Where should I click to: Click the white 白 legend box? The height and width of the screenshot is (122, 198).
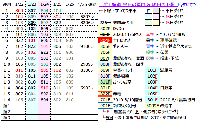pyautogui.click(x=148, y=11)
